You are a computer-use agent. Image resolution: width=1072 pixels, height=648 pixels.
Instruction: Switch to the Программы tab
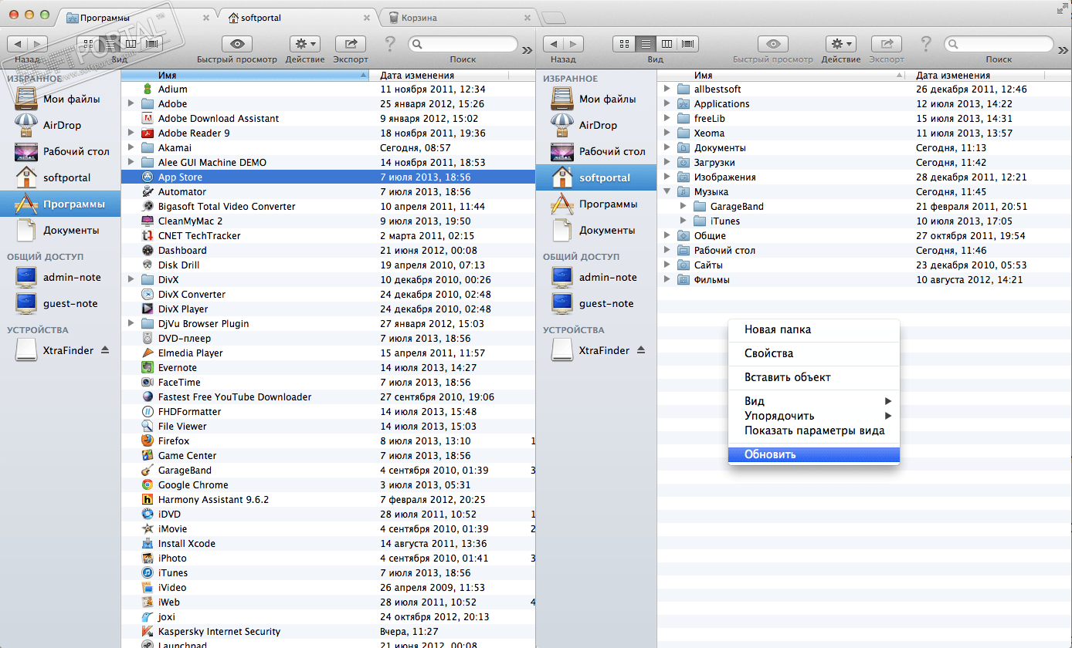click(137, 17)
